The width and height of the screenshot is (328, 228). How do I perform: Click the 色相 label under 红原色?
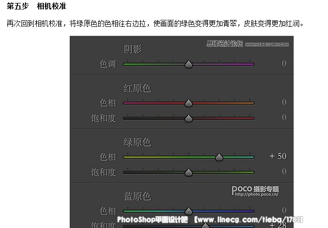[x=108, y=103]
